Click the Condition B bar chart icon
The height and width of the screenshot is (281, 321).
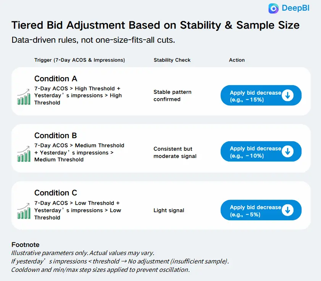(24, 153)
